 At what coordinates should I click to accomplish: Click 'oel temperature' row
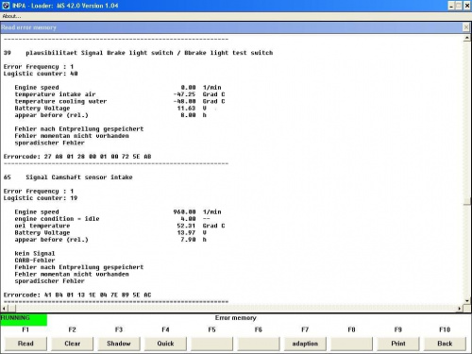tap(120, 226)
